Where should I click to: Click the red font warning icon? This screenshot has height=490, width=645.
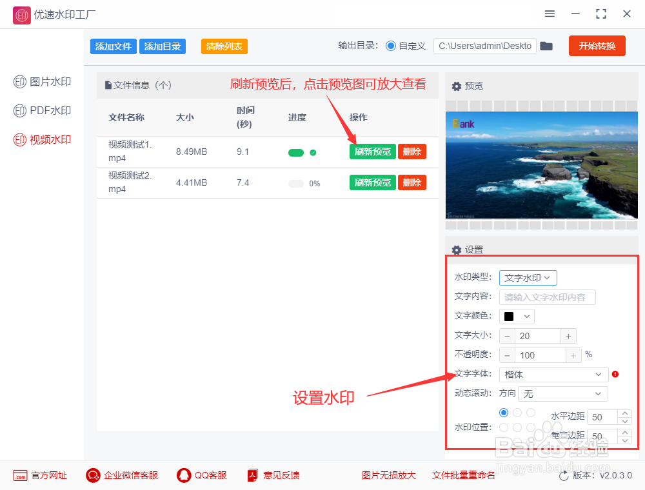click(x=615, y=374)
